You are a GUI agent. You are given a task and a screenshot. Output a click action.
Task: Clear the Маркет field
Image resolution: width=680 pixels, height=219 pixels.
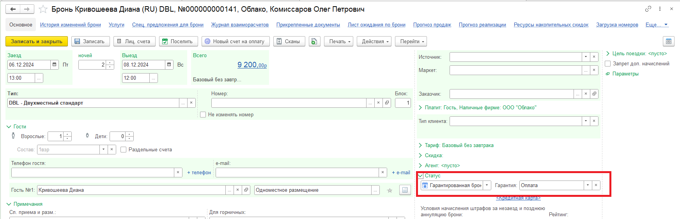pyautogui.click(x=594, y=70)
